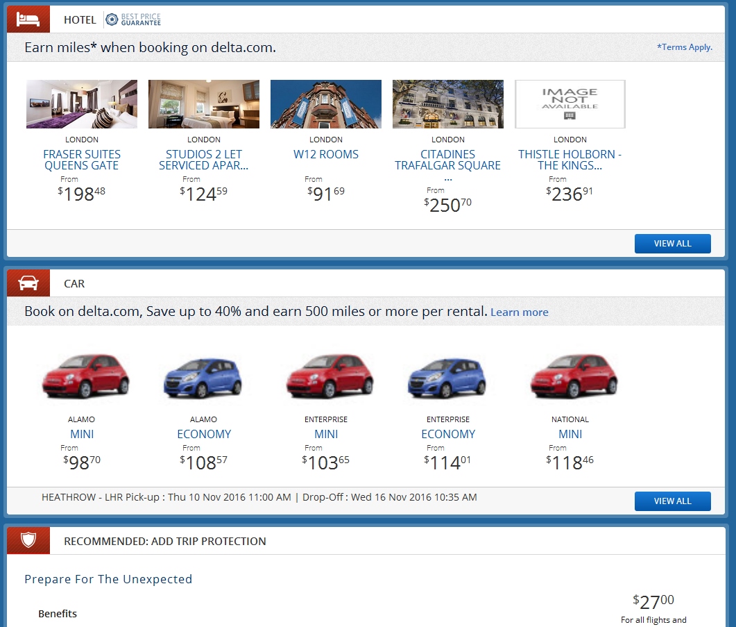Open the Studios 2 Let room photo
Viewport: 736px width, 627px height.
204,104
